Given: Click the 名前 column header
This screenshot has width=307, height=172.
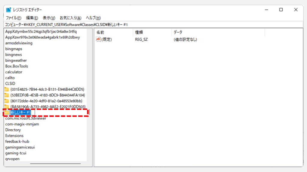Looking at the screenshot, I should 113,32.
